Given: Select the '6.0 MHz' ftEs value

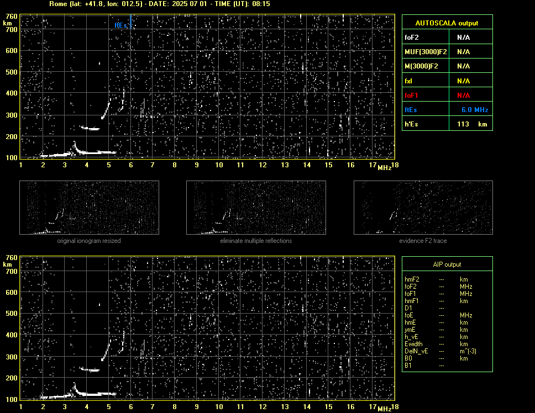Looking at the screenshot, I should pyautogui.click(x=475, y=110).
